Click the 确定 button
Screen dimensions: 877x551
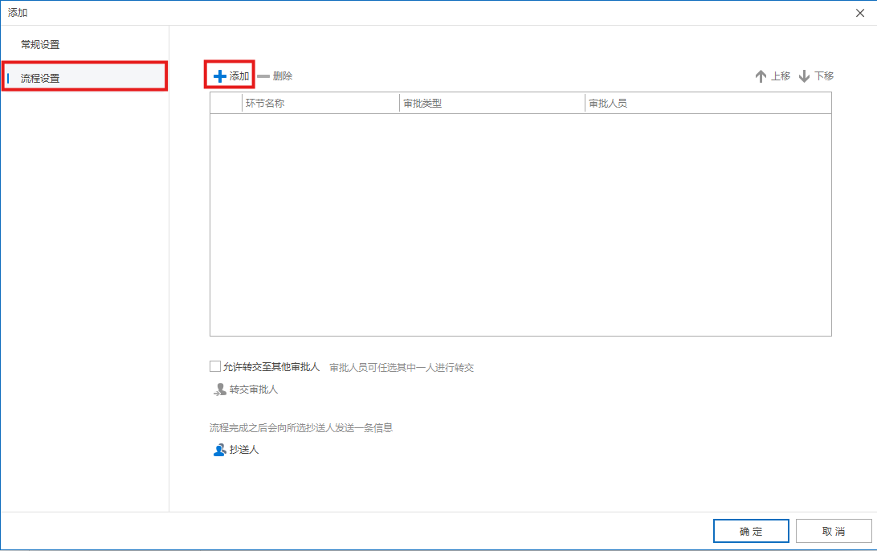[750, 531]
